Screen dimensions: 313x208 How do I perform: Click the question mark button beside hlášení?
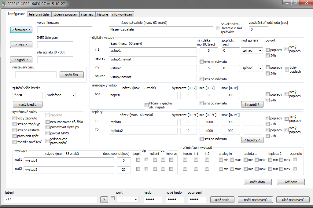(104, 200)
